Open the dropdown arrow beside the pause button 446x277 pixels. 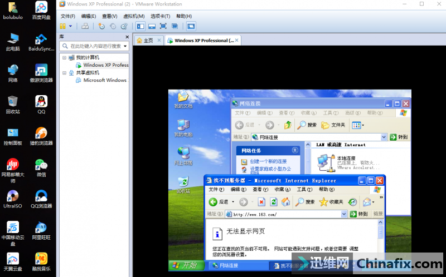pyautogui.click(x=70, y=26)
